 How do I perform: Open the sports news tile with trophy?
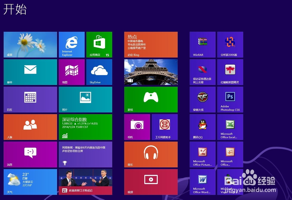coord(86,155)
